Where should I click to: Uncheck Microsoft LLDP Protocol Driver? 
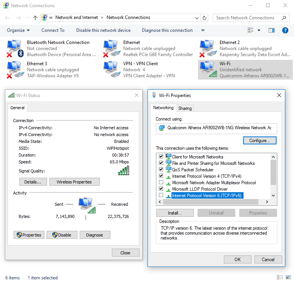point(161,188)
